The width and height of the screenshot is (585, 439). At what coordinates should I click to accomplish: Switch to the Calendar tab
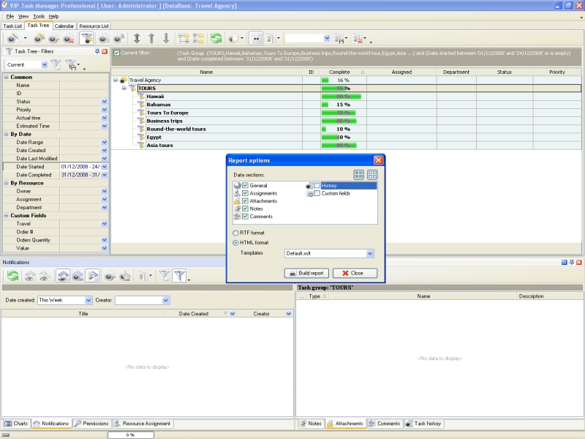(64, 26)
